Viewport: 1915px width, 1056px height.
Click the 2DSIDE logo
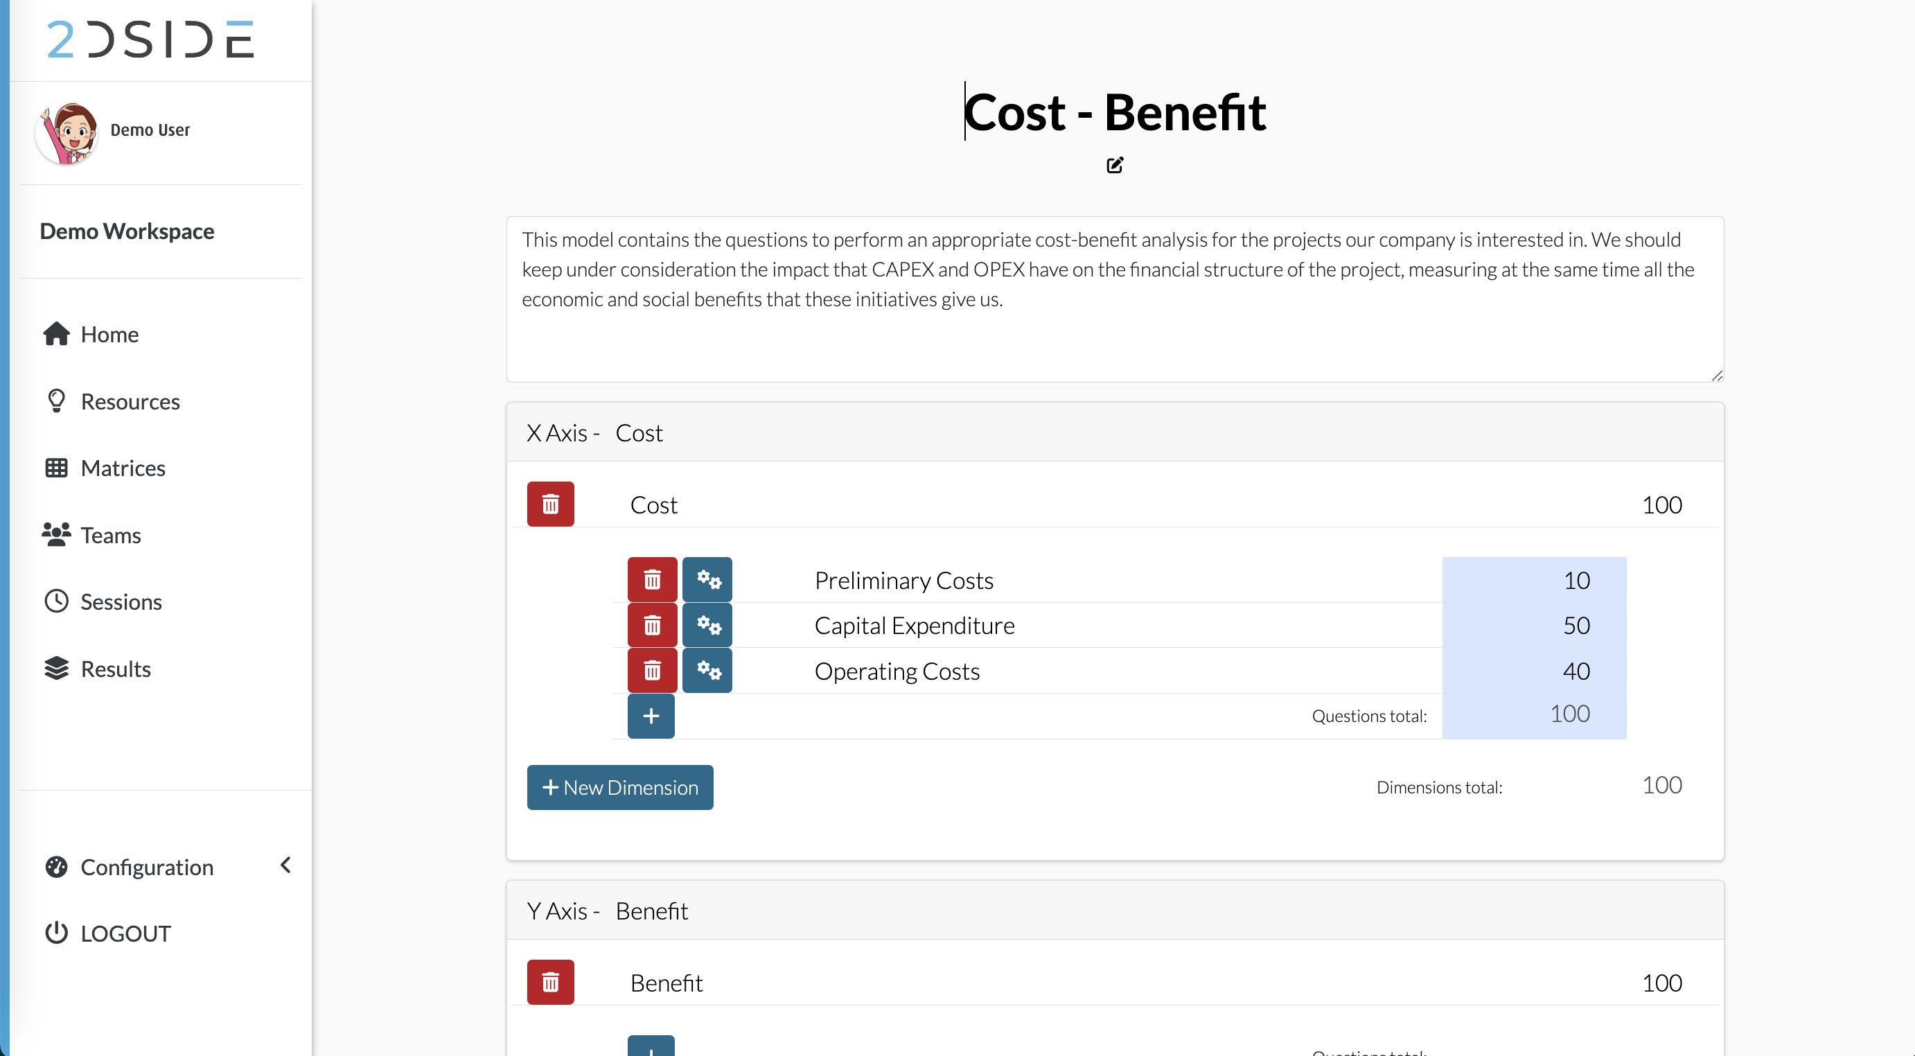[151, 39]
